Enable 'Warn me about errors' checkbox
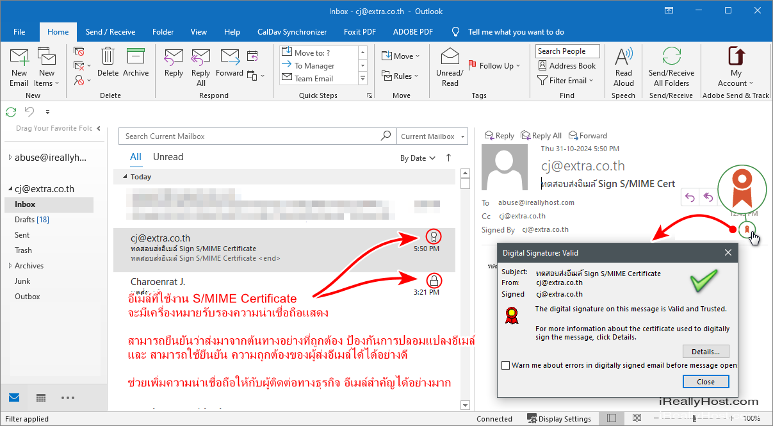This screenshot has width=773, height=426. click(507, 365)
